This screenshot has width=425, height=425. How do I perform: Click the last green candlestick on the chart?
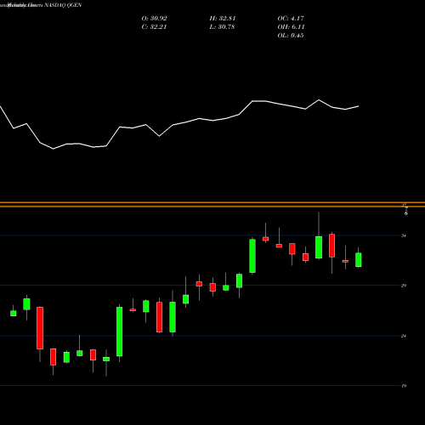click(x=359, y=260)
